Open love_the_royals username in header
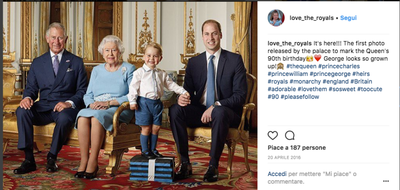The image size is (400, 190). [312, 18]
